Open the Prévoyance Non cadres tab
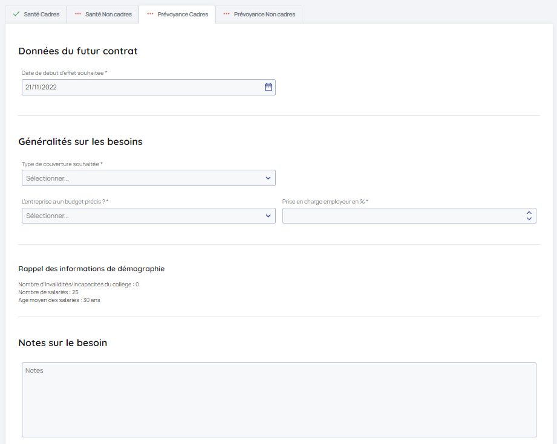 point(264,14)
